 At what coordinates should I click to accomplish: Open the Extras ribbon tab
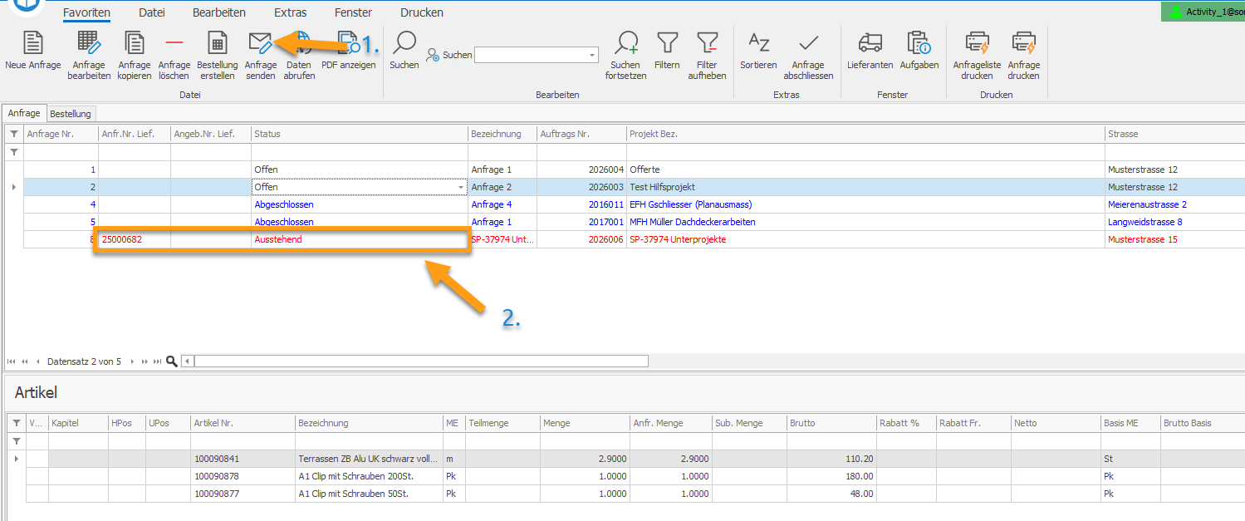tap(291, 12)
